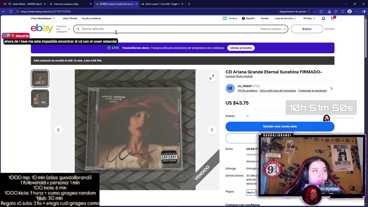
Task: Open the Comprar por categoría dropdown
Action: coord(63,29)
